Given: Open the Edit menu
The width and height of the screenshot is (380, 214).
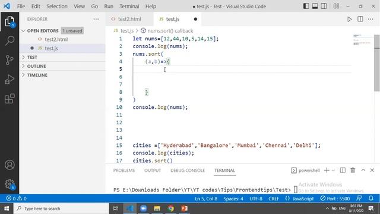Looking at the screenshot, I should coord(36,7).
